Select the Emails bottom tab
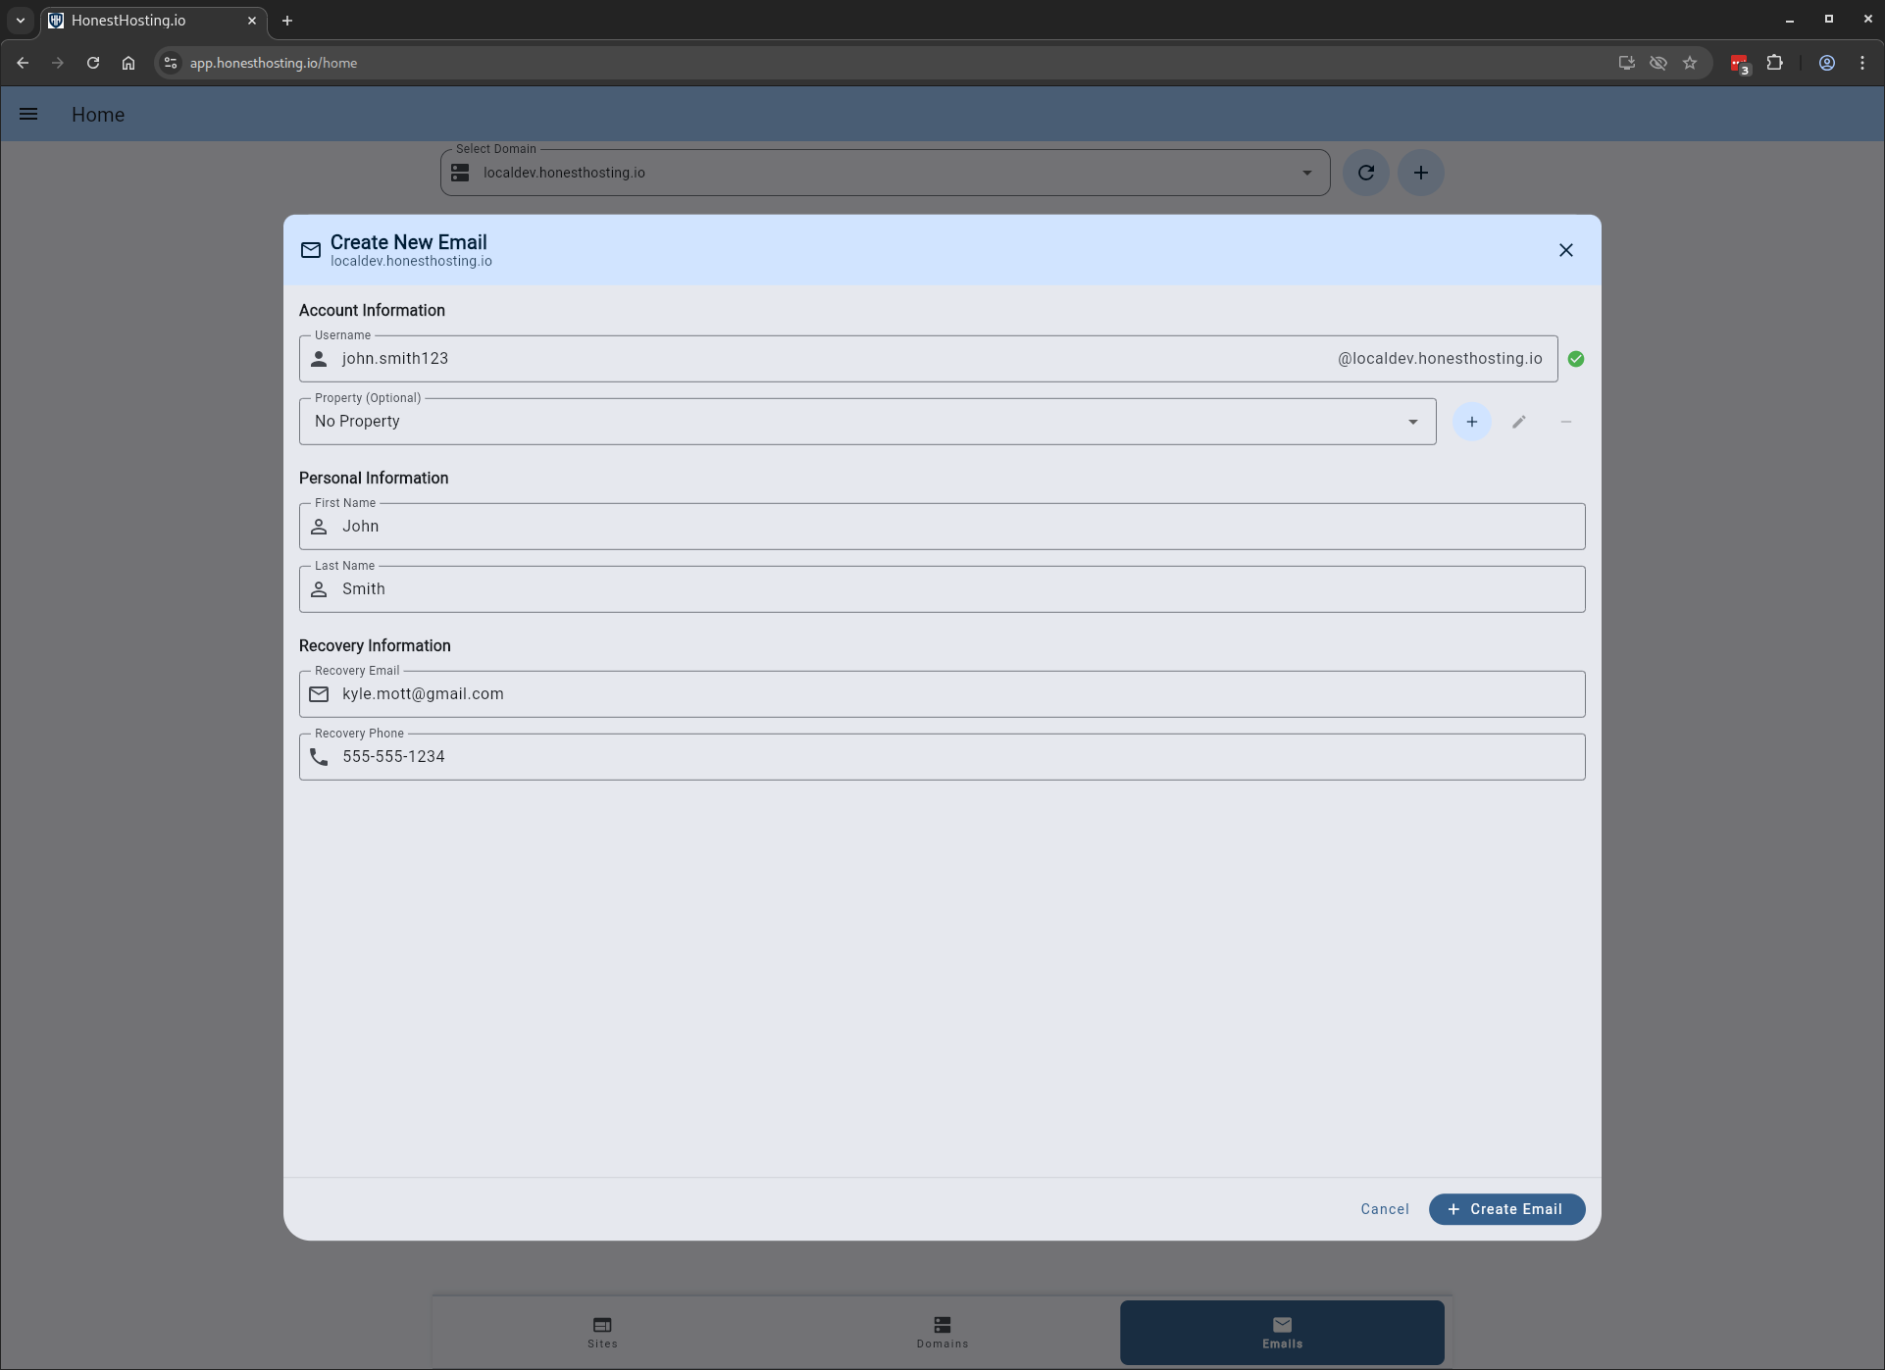1885x1370 pixels. 1281,1332
